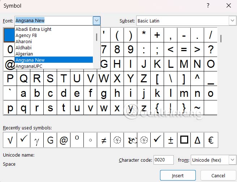The image size is (237, 182).
Task: Select the asterisk symbol in grid
Action: point(144,35)
